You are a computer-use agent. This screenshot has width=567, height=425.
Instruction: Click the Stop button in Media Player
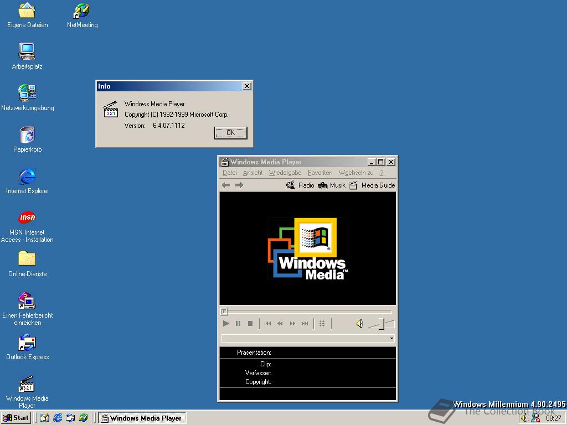(250, 323)
